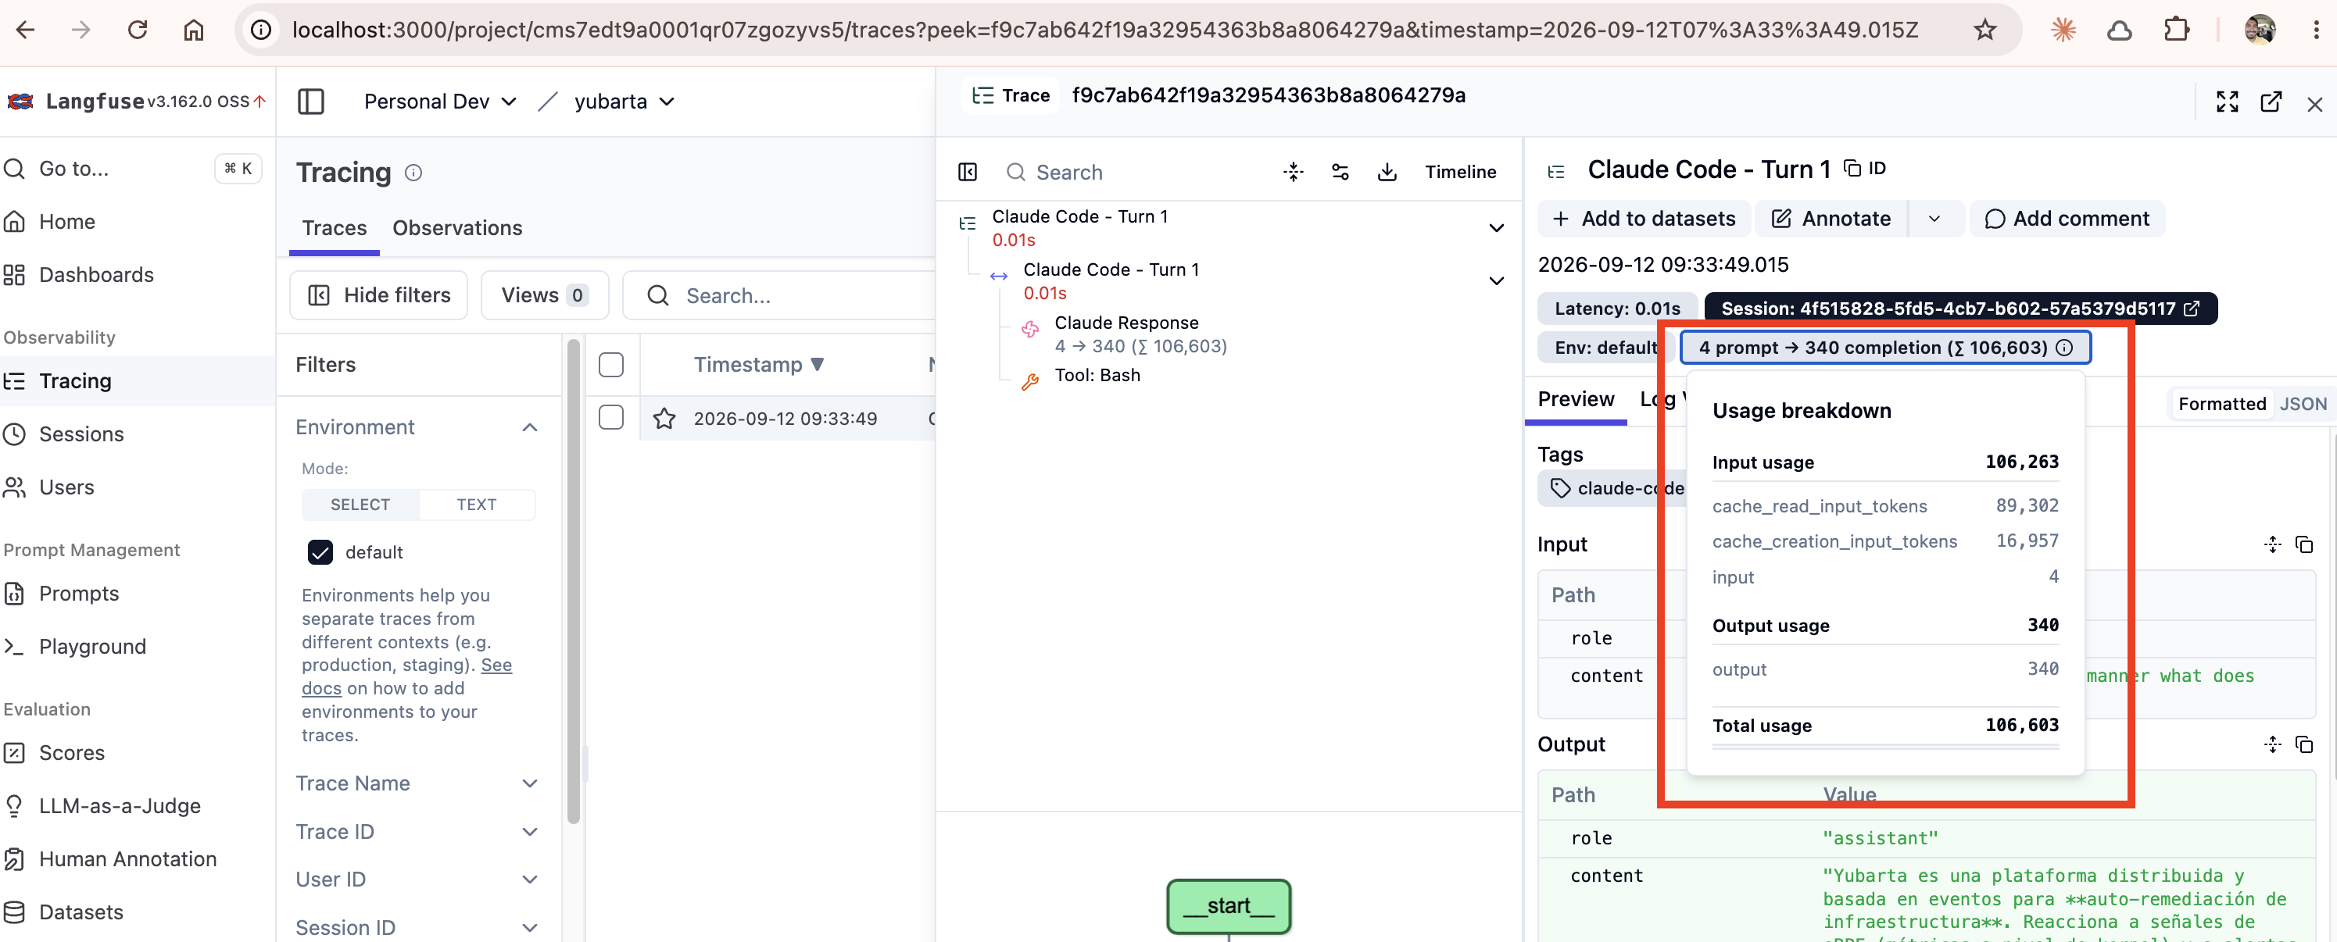
Task: Open the Views button
Action: point(544,295)
